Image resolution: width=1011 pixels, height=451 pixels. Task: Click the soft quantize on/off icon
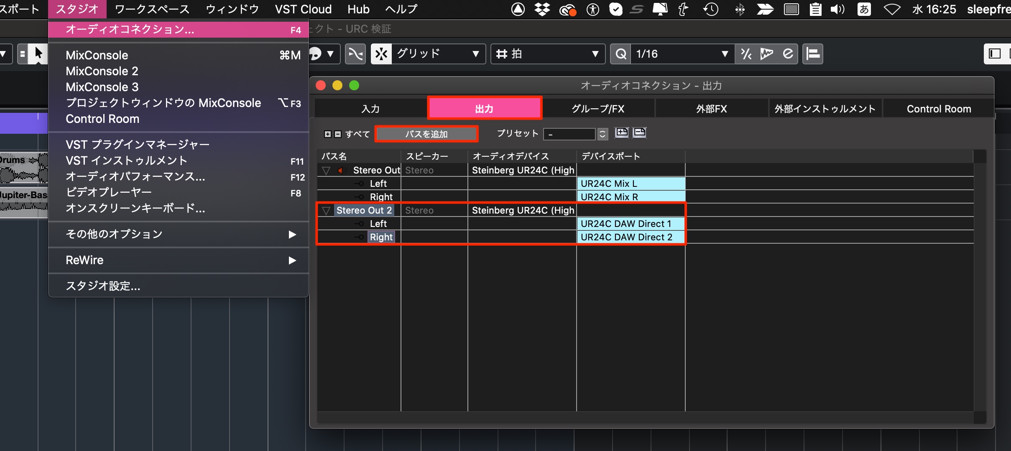click(746, 54)
